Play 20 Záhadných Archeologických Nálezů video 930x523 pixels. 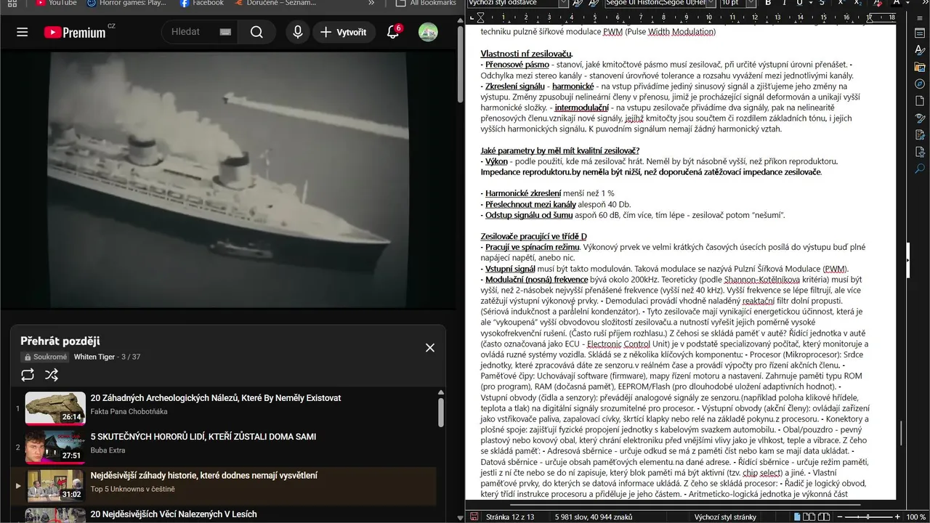(215, 398)
